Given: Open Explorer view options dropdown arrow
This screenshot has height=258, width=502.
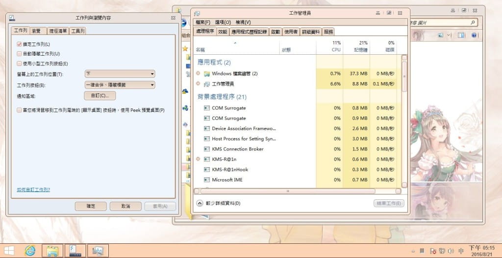Looking at the screenshot, I should [449, 35].
